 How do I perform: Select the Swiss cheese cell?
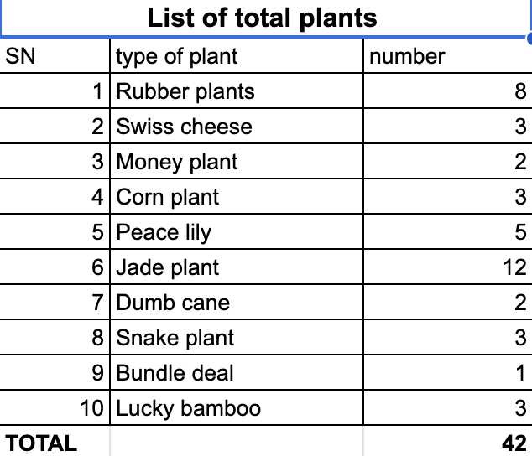click(x=237, y=126)
